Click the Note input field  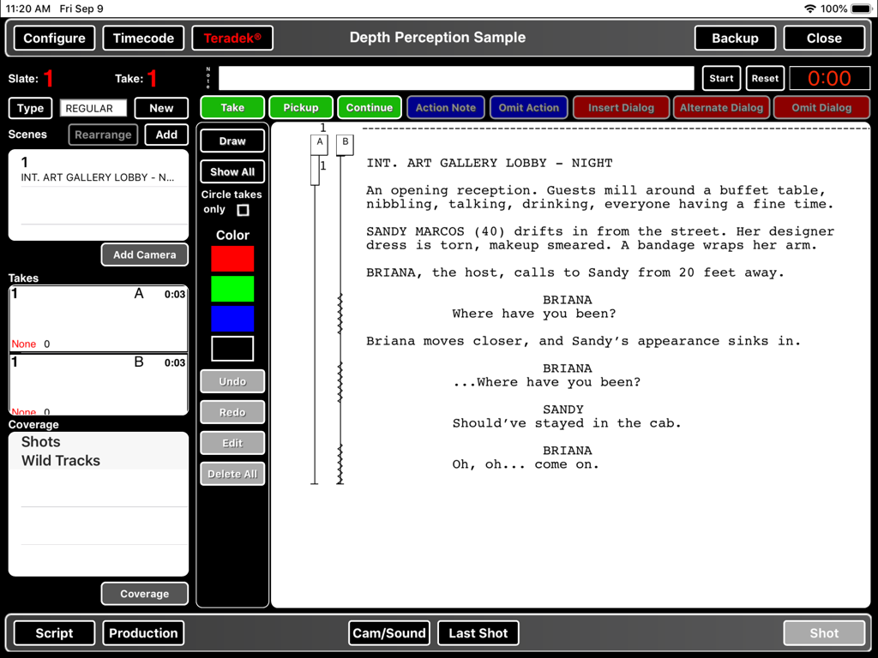pyautogui.click(x=454, y=78)
